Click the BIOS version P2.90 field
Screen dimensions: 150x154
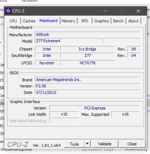[87, 86]
